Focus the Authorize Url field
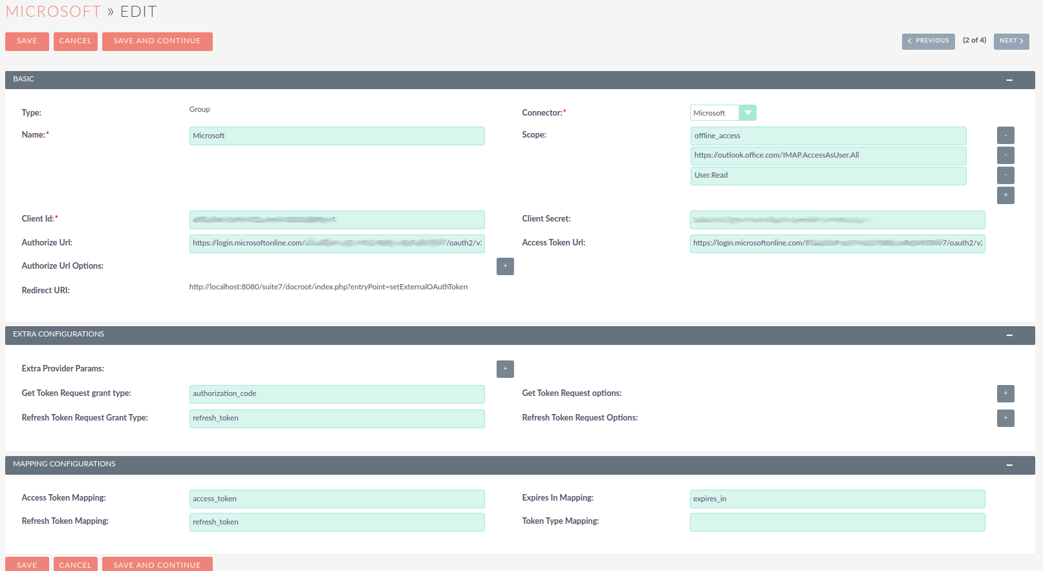Screen dimensions: 1043x571 [x=337, y=244]
